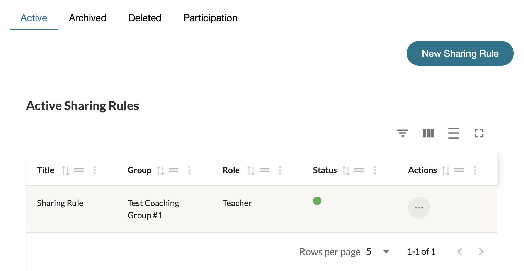
Task: Click the green status indicator dot
Action: (x=317, y=201)
